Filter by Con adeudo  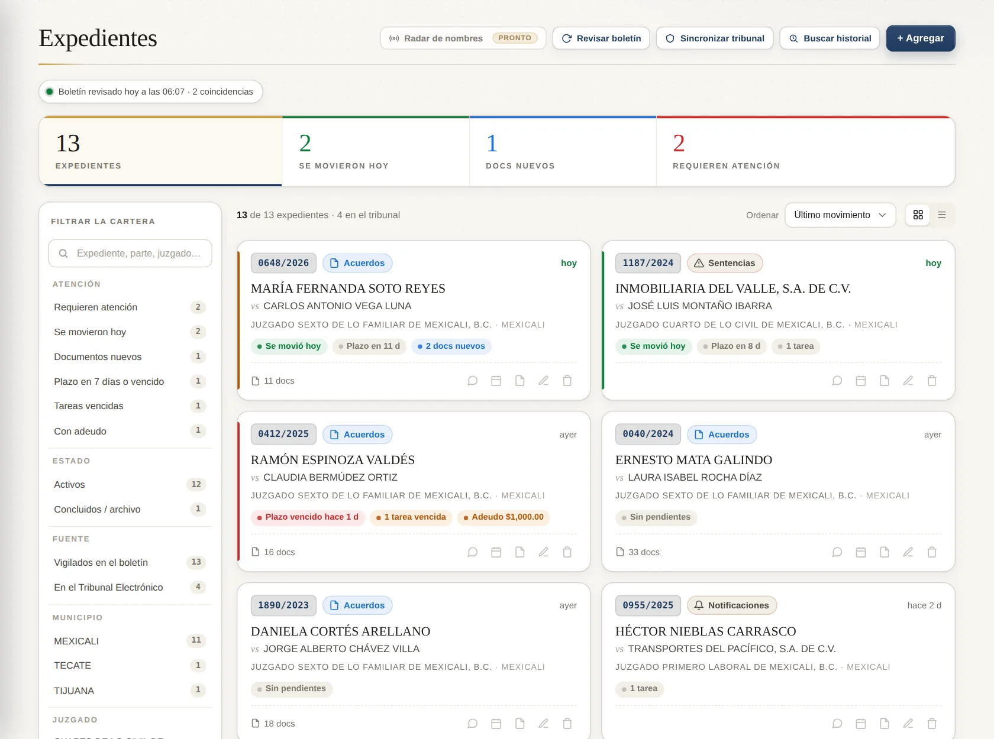pos(130,431)
